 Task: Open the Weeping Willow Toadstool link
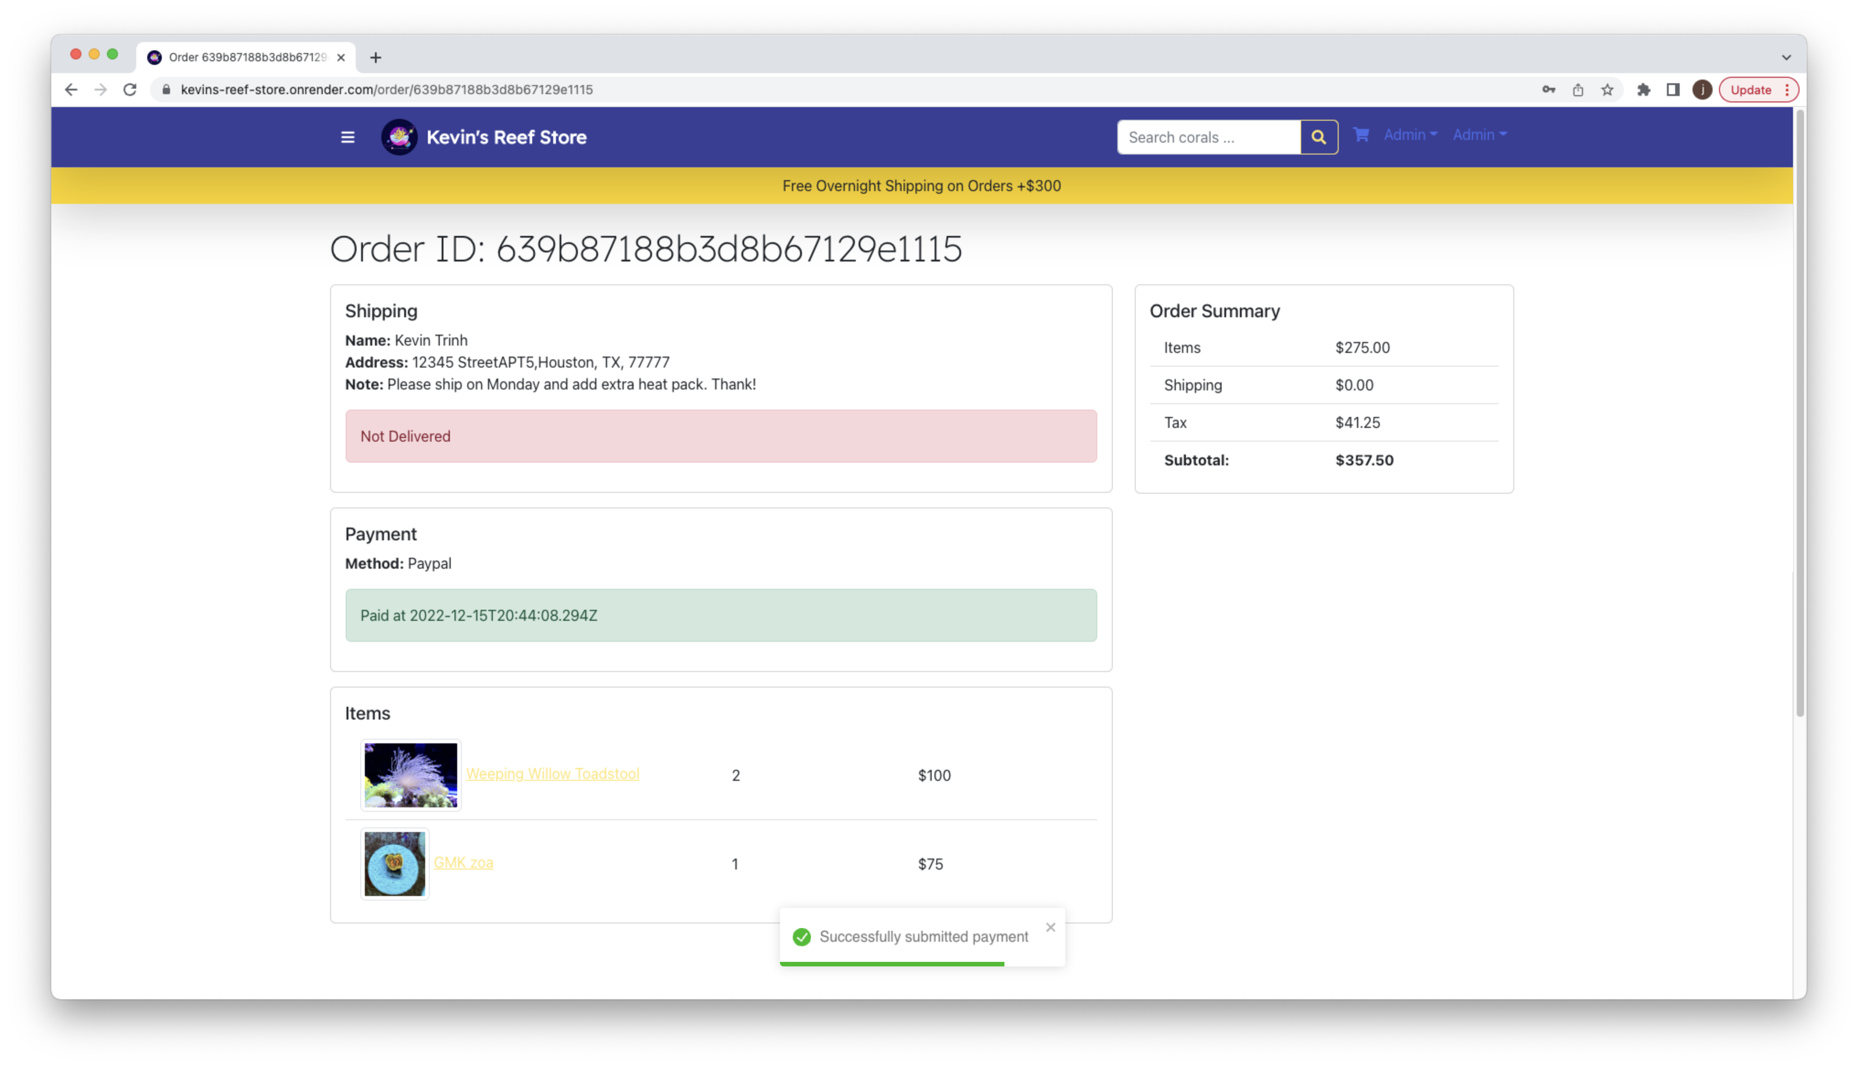[552, 774]
